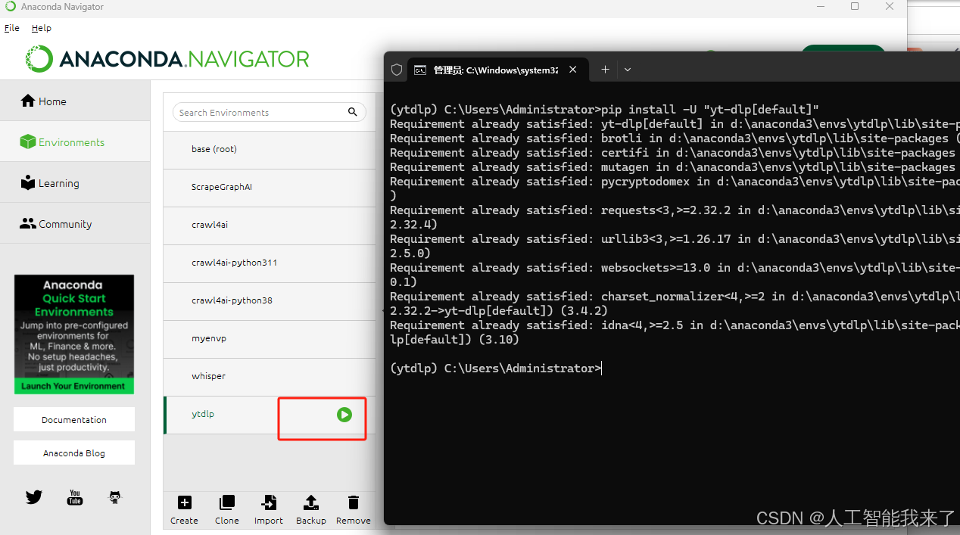960x535 pixels.
Task: Add a new terminal tab with plus
Action: [605, 70]
